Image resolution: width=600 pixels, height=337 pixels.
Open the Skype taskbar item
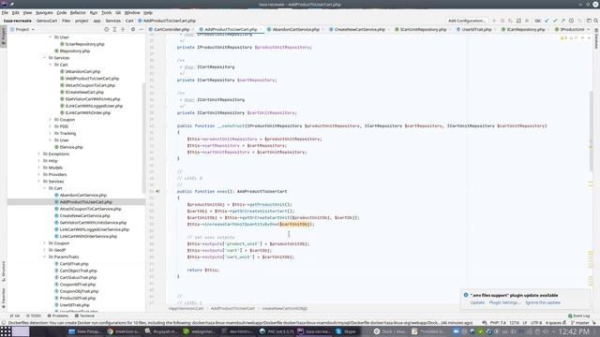pos(346,331)
